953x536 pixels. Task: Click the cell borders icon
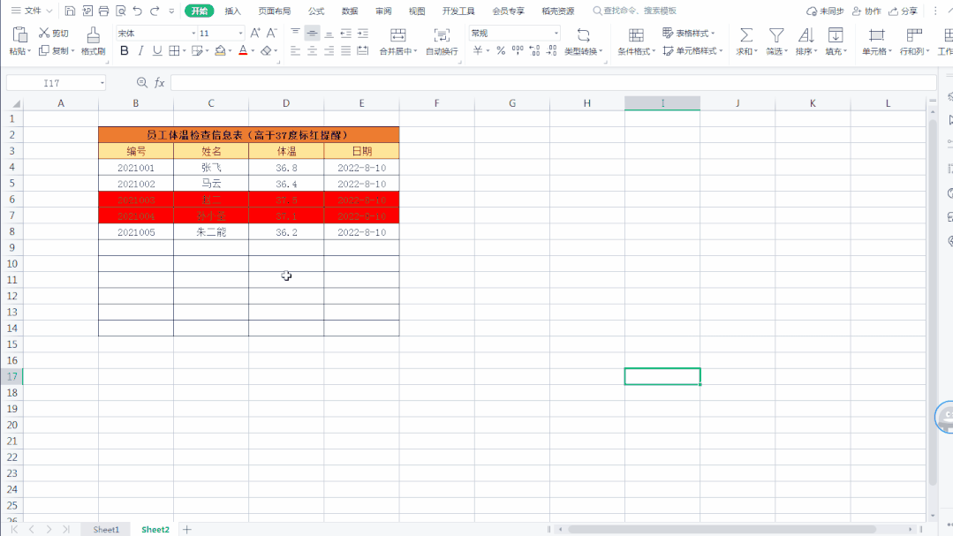pos(174,51)
